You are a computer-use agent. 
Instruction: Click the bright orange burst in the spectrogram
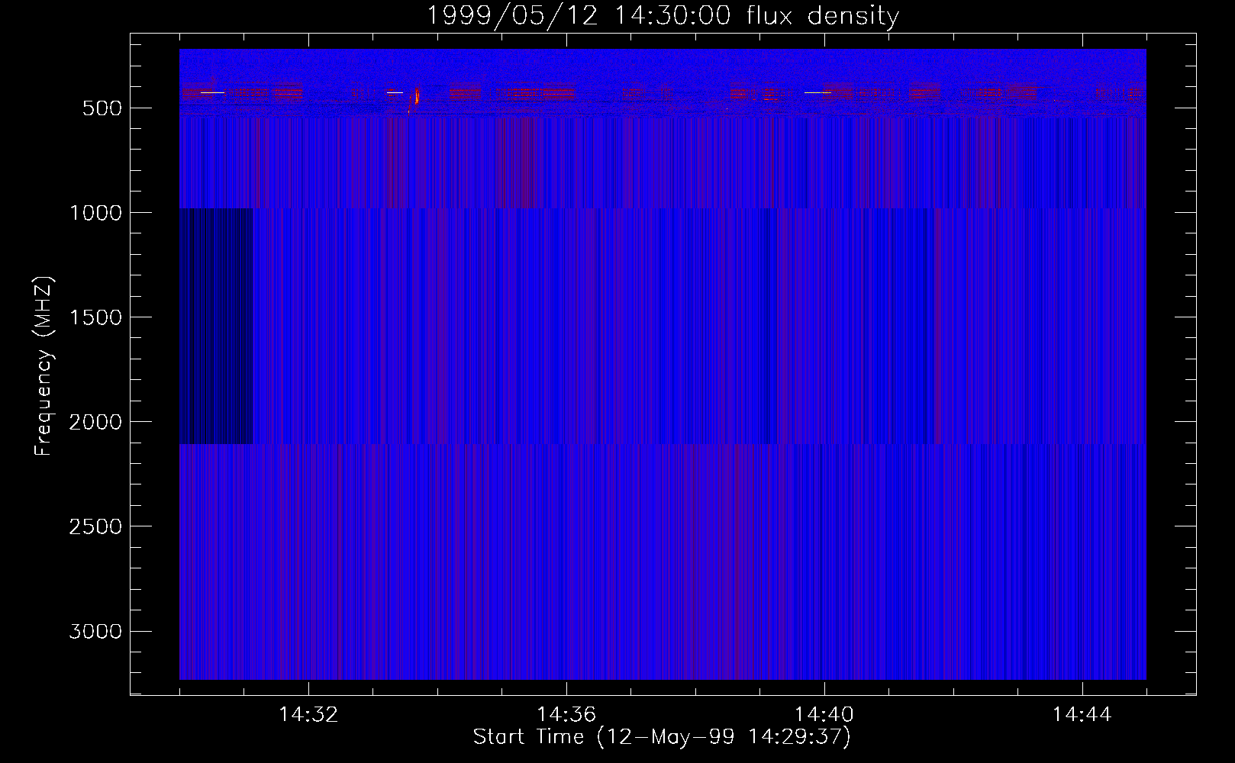(x=416, y=98)
